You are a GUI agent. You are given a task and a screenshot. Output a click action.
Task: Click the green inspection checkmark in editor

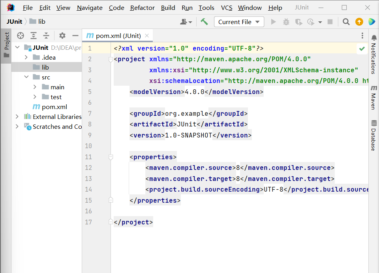pyautogui.click(x=362, y=49)
